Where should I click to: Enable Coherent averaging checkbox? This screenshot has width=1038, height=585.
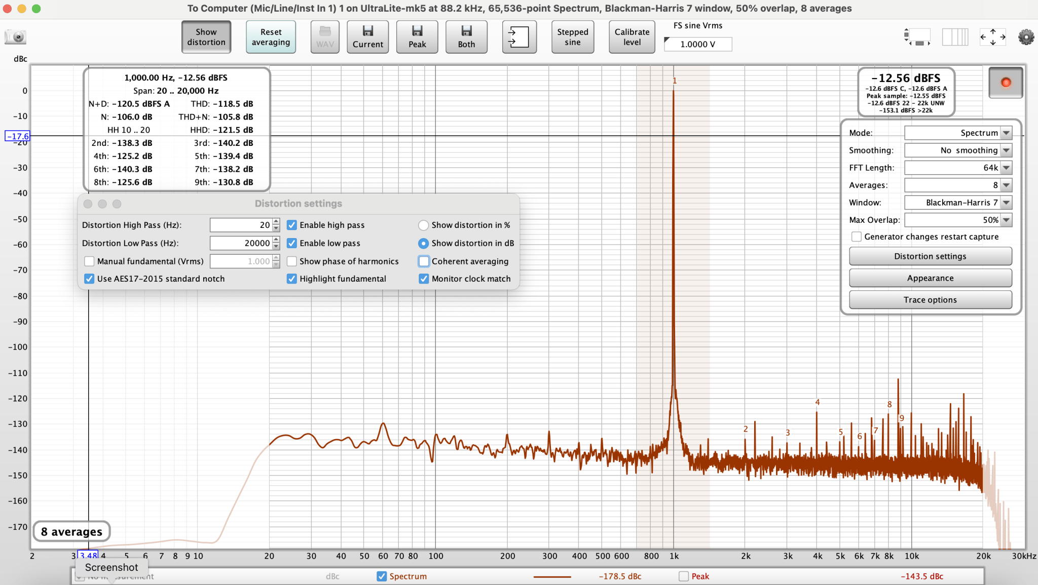tap(424, 261)
